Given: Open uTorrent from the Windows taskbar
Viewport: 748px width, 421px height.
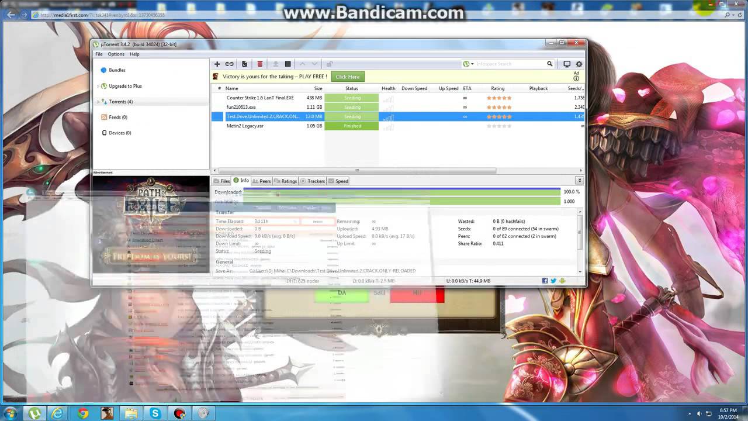Looking at the screenshot, I should tap(34, 413).
